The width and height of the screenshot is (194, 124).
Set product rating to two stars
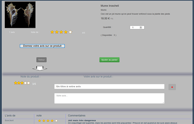[19, 83]
